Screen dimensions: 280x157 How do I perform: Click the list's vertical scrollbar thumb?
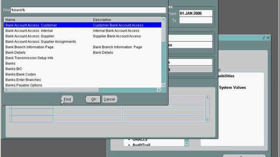pyautogui.click(x=163, y=32)
